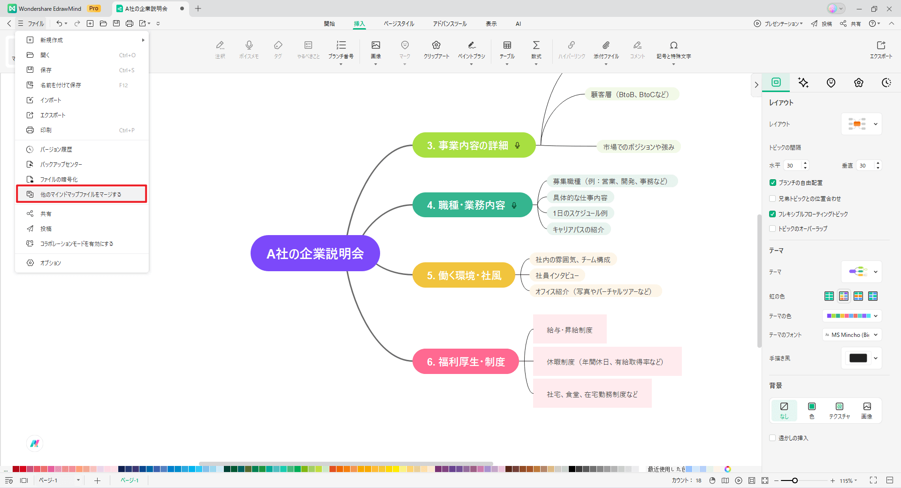Viewport: 901px width, 488px height.
Task: Click the zoom-in plus icon
Action: point(832,480)
